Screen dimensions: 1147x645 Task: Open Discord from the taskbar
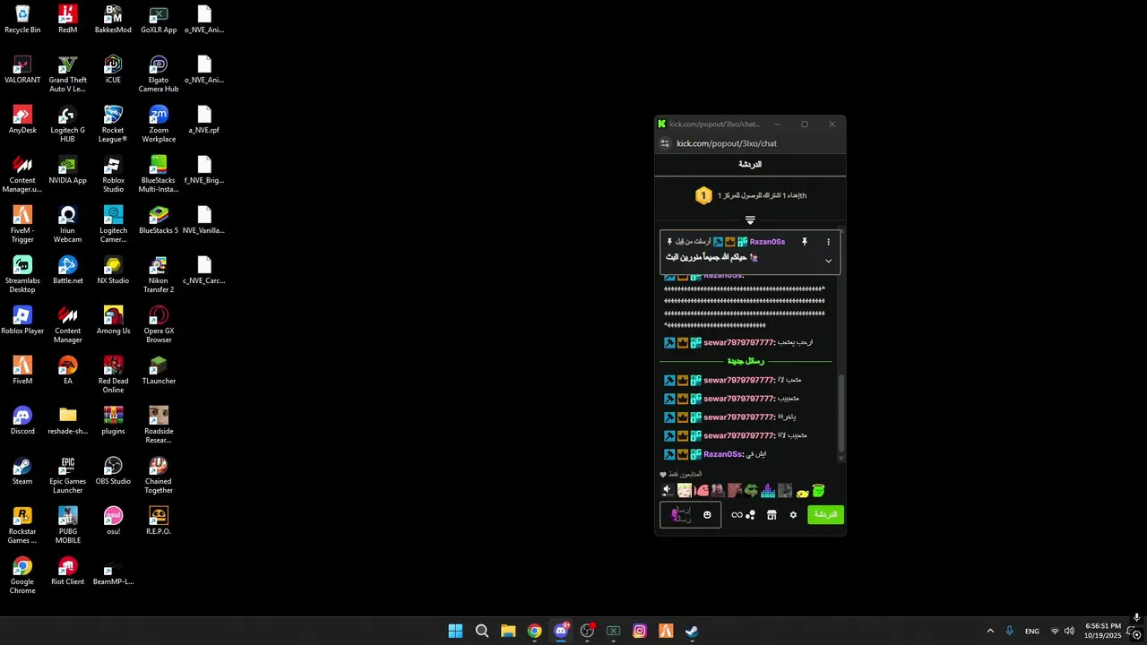click(561, 631)
